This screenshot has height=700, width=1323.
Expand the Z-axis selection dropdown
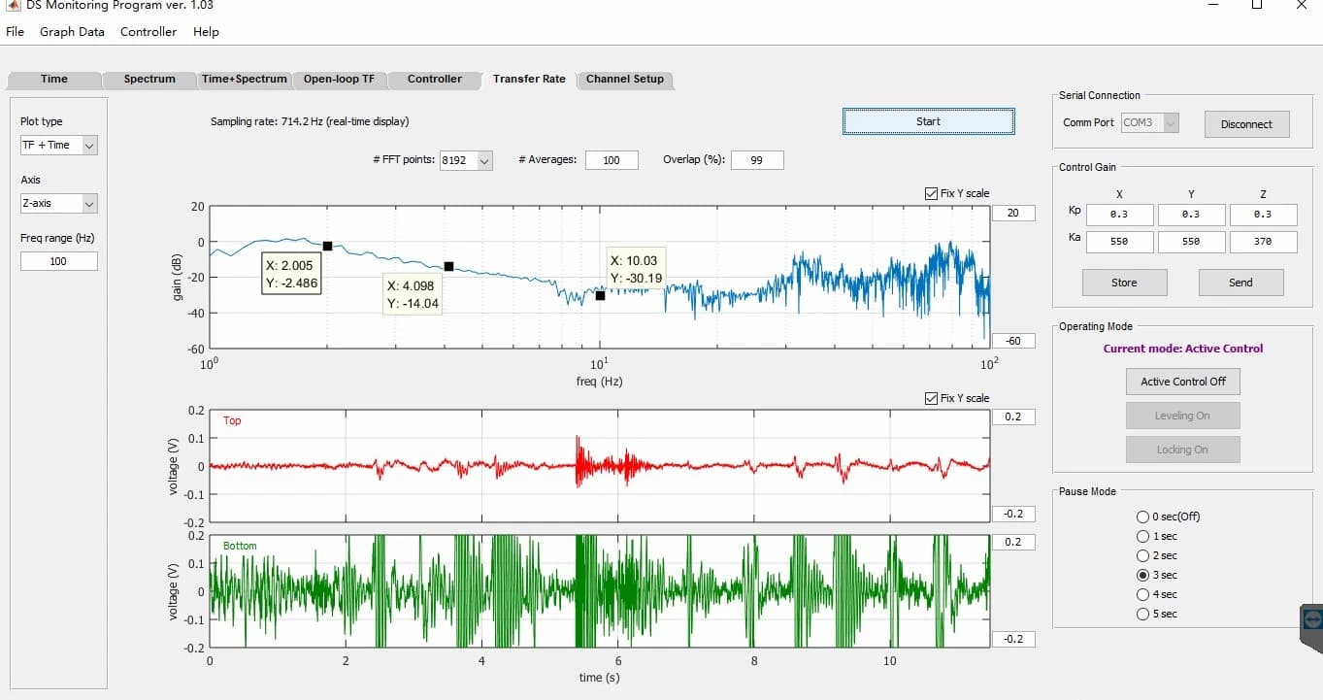coord(58,203)
